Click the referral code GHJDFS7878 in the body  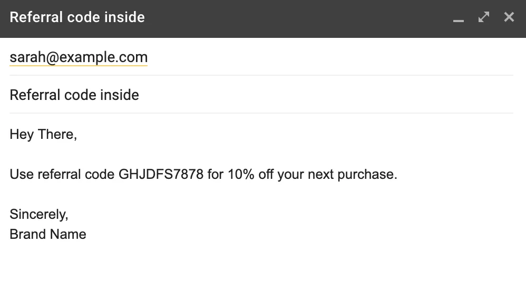click(161, 174)
